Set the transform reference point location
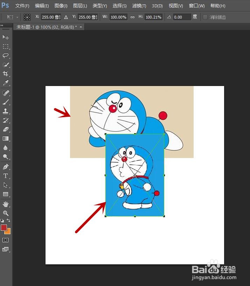This screenshot has height=286, width=250. (x=27, y=17)
